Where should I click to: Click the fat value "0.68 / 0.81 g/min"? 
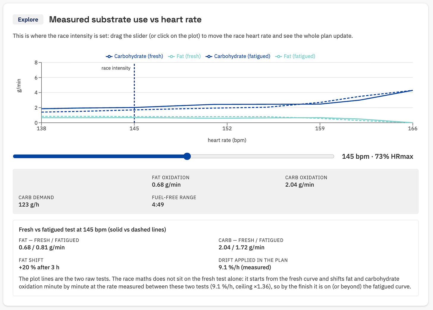[42, 247]
